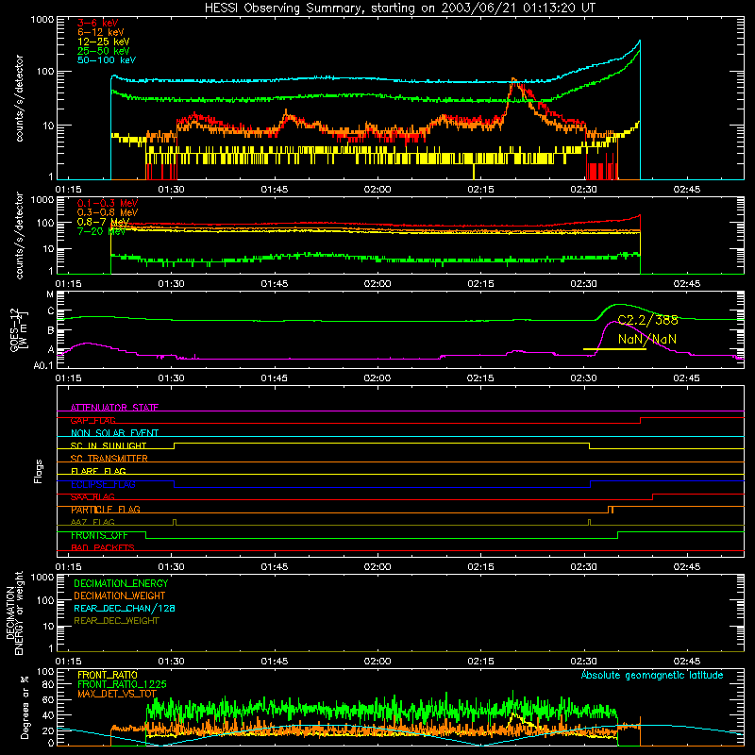This screenshot has width=755, height=755.
Task: Click the SAA_FLAG label
Action: point(92,496)
